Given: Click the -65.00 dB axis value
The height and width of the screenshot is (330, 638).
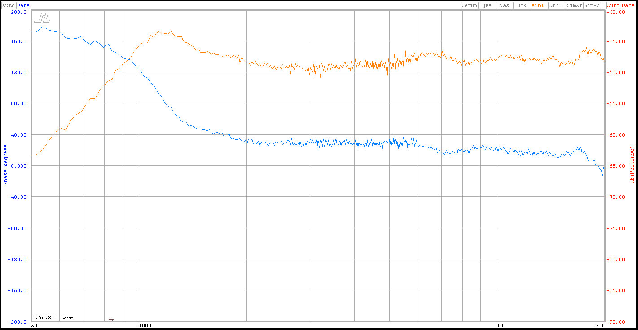Looking at the screenshot, I should 616,166.
